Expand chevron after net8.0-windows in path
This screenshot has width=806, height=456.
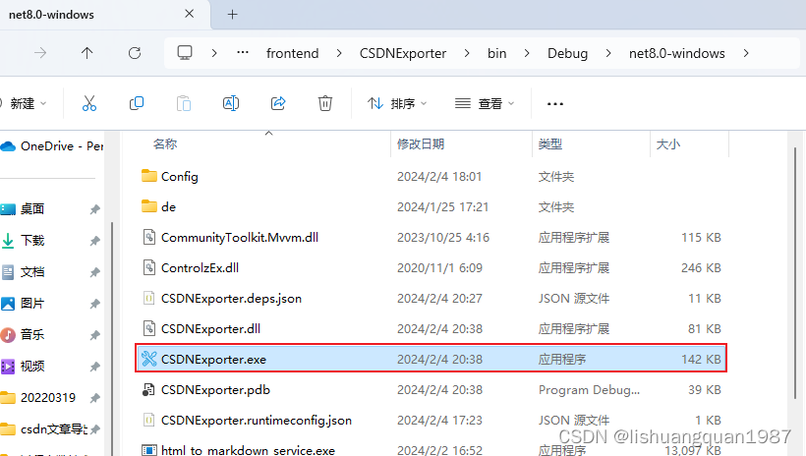[x=747, y=53]
